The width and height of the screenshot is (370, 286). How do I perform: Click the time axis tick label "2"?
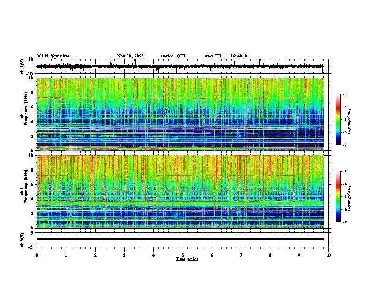click(x=95, y=255)
